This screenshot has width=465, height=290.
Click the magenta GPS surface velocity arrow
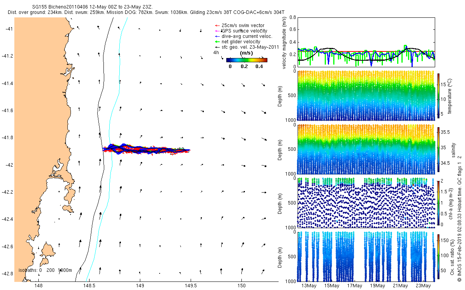[x=217, y=31]
